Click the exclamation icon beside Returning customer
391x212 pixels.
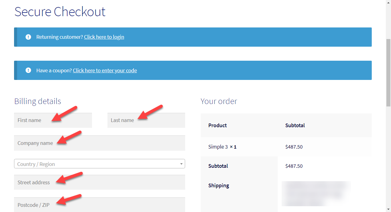click(28, 37)
